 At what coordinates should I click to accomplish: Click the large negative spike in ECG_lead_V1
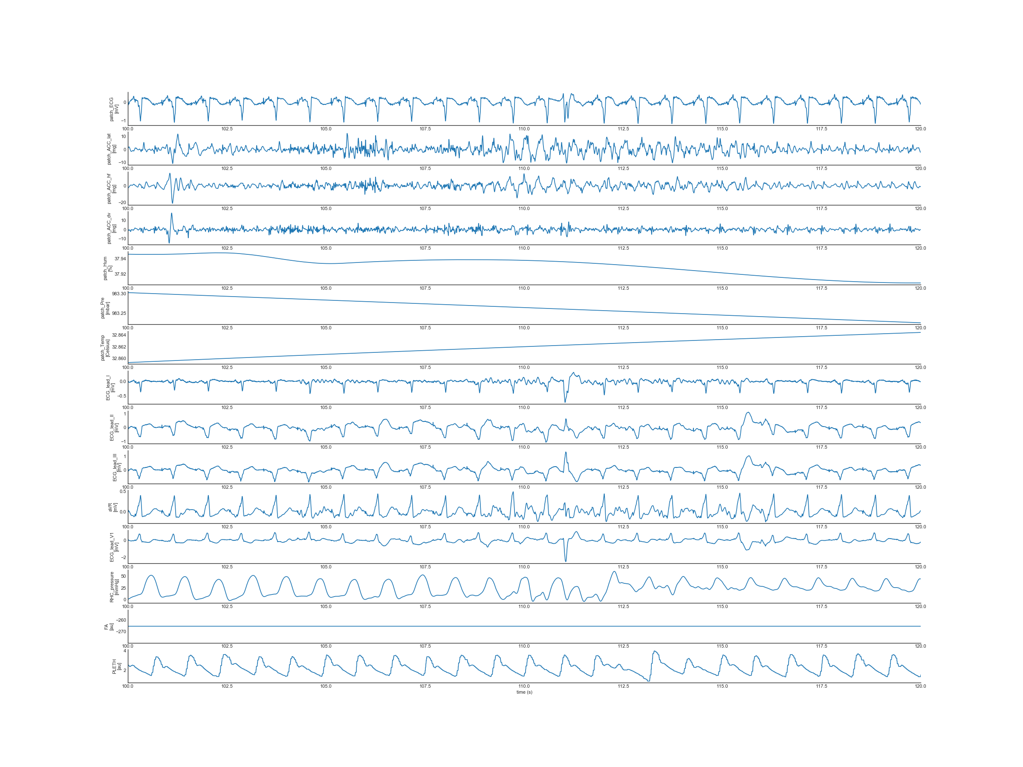click(x=566, y=559)
